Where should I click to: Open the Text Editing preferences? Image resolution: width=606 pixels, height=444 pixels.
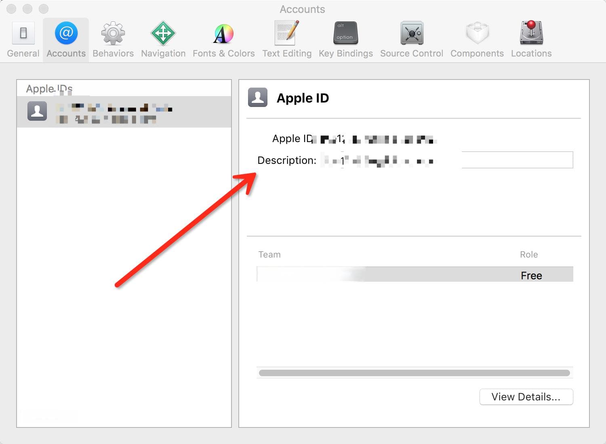(x=287, y=40)
